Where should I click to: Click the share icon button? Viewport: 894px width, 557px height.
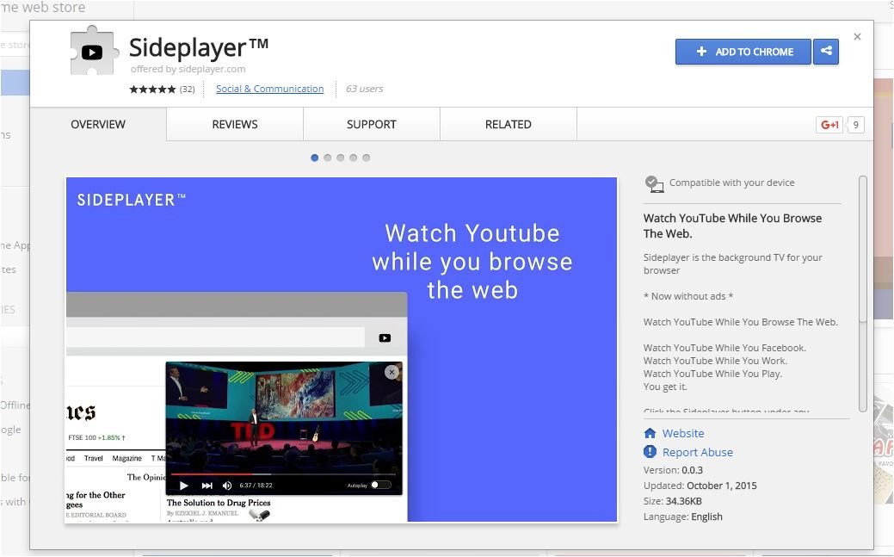pyautogui.click(x=825, y=52)
